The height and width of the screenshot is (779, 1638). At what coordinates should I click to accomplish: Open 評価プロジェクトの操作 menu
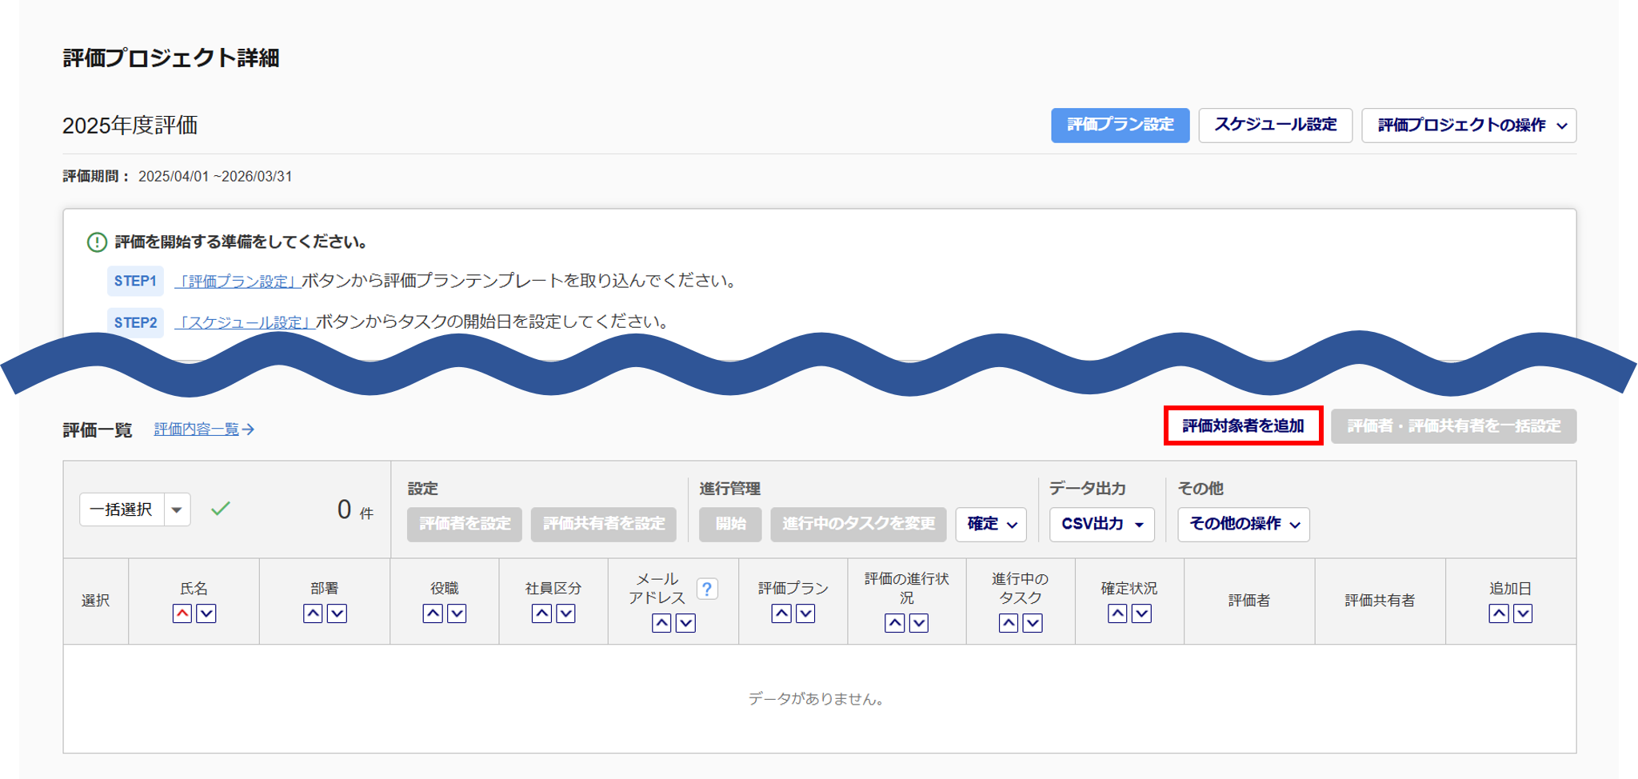[x=1468, y=126]
